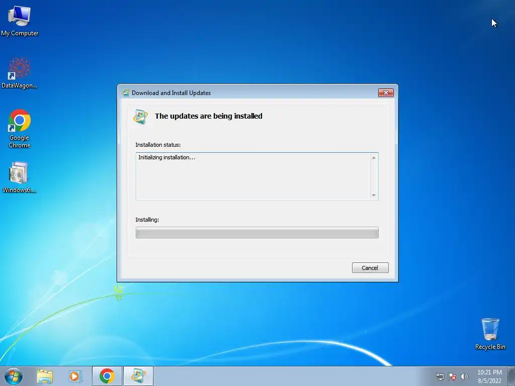Image resolution: width=515 pixels, height=386 pixels.
Task: Click the update icon beside the heading
Action: click(141, 117)
